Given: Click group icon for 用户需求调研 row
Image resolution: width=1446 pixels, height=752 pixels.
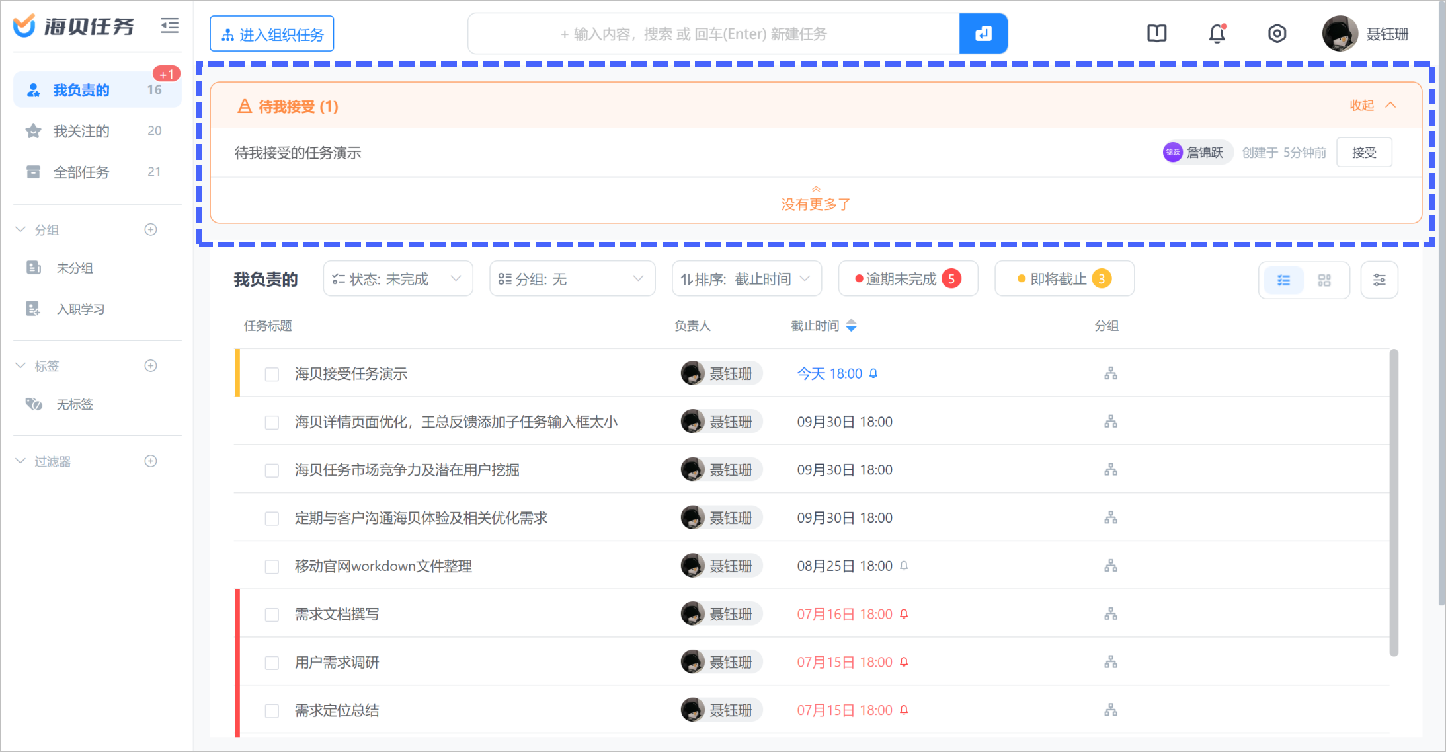Looking at the screenshot, I should 1111,661.
